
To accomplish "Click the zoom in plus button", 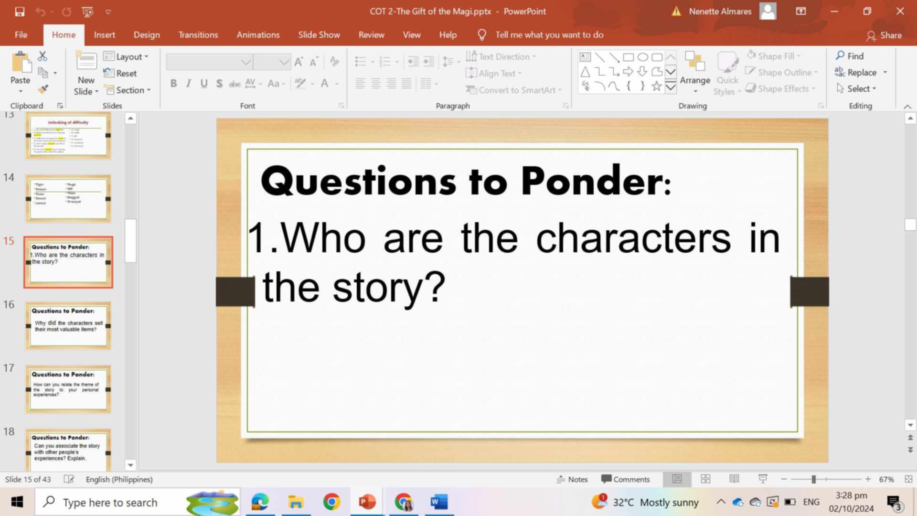I will tap(868, 479).
